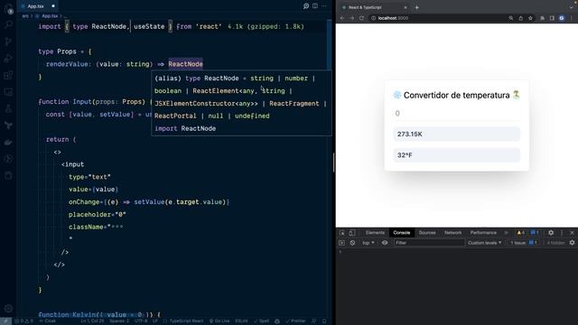Click the issues count badge in DevTools tab bar

click(x=534, y=233)
